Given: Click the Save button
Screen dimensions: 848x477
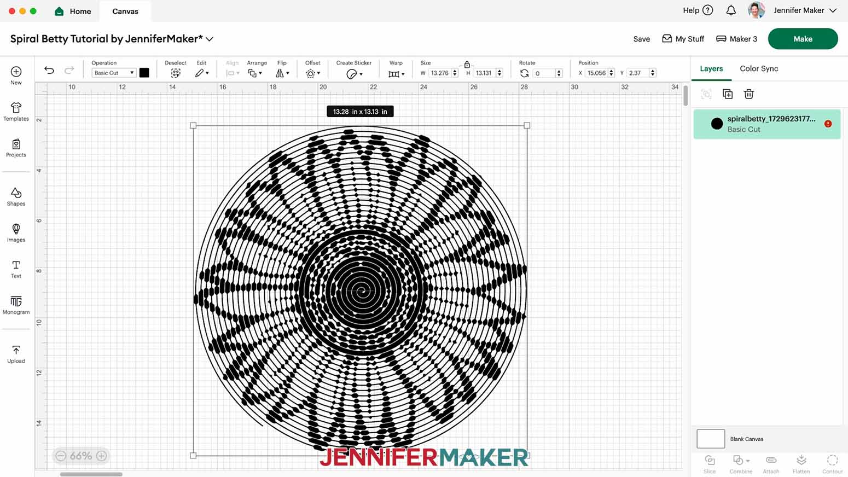Looking at the screenshot, I should (x=641, y=39).
